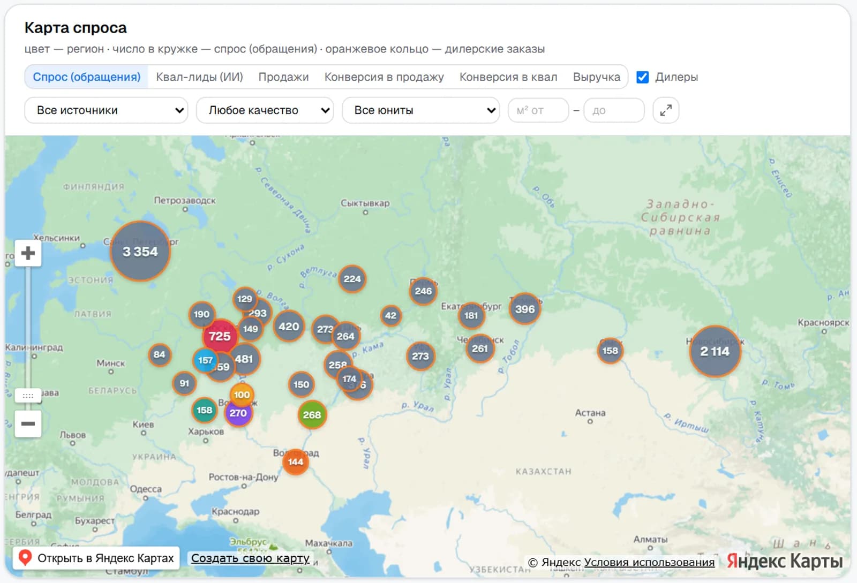This screenshot has height=583, width=857.
Task: Switch to the Конверсия в квал tab
Action: 508,77
